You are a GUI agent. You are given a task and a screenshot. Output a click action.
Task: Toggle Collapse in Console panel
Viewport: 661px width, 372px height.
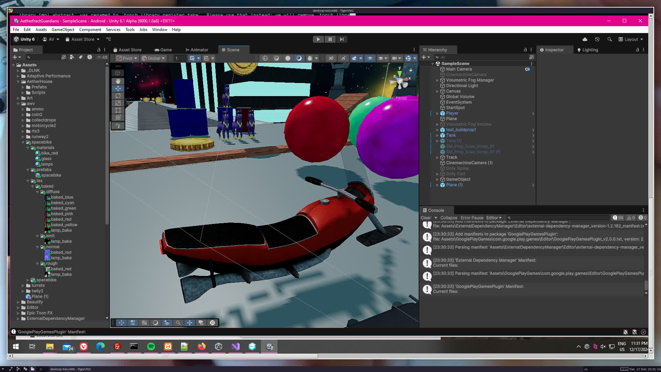pos(449,218)
